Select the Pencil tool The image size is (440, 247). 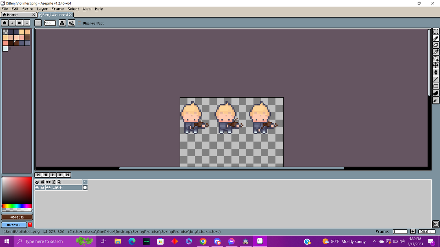coord(436,38)
